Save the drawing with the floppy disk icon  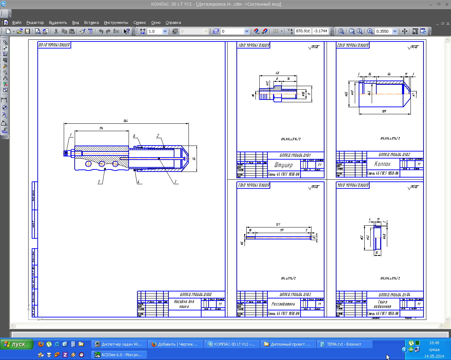[27, 31]
